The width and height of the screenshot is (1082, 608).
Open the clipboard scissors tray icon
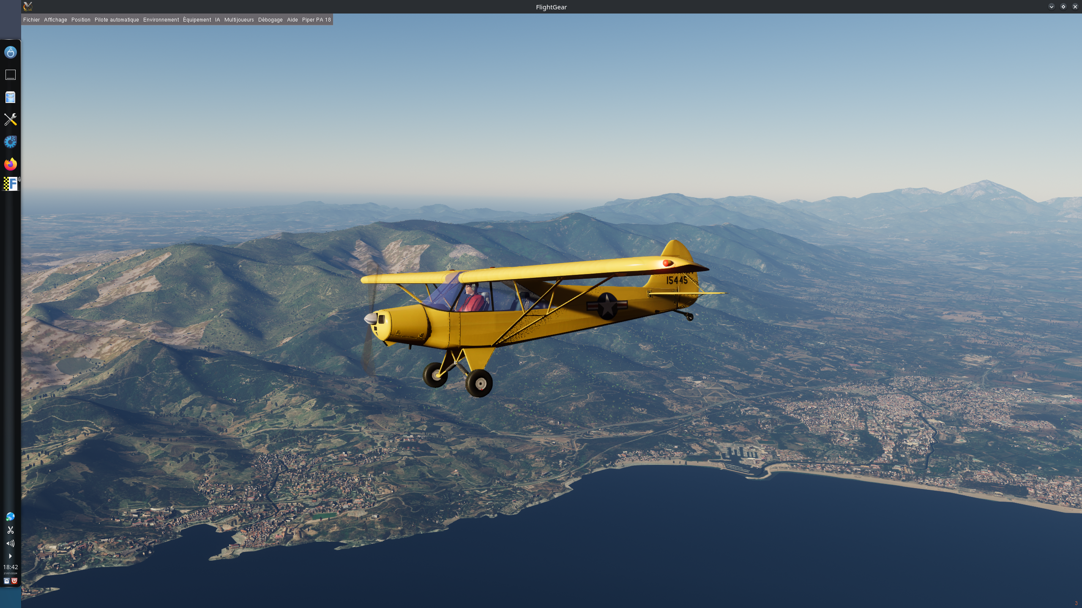point(10,530)
